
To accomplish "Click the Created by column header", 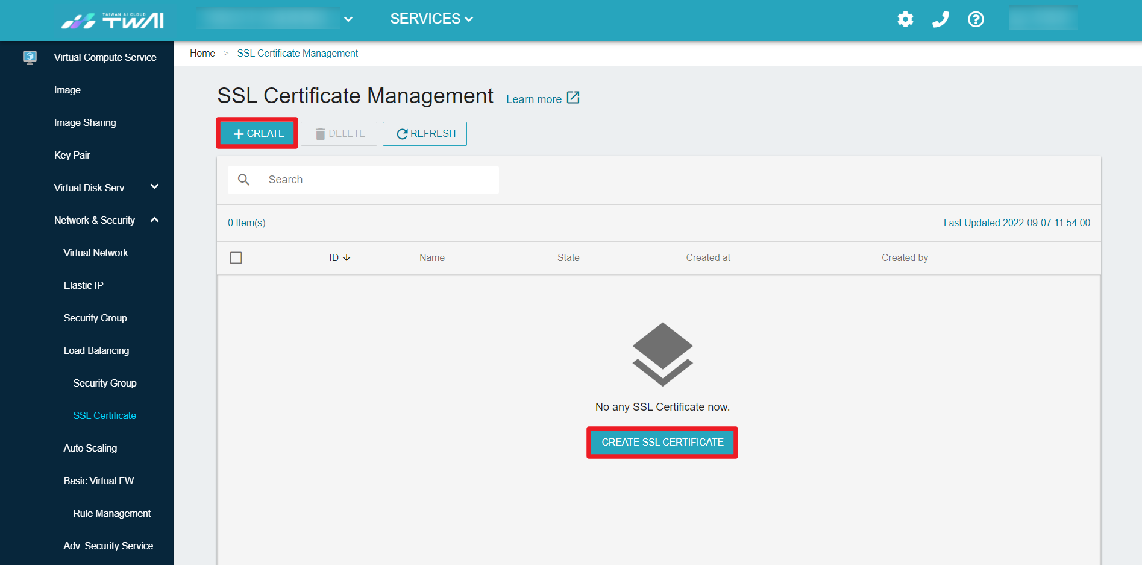I will [x=905, y=257].
